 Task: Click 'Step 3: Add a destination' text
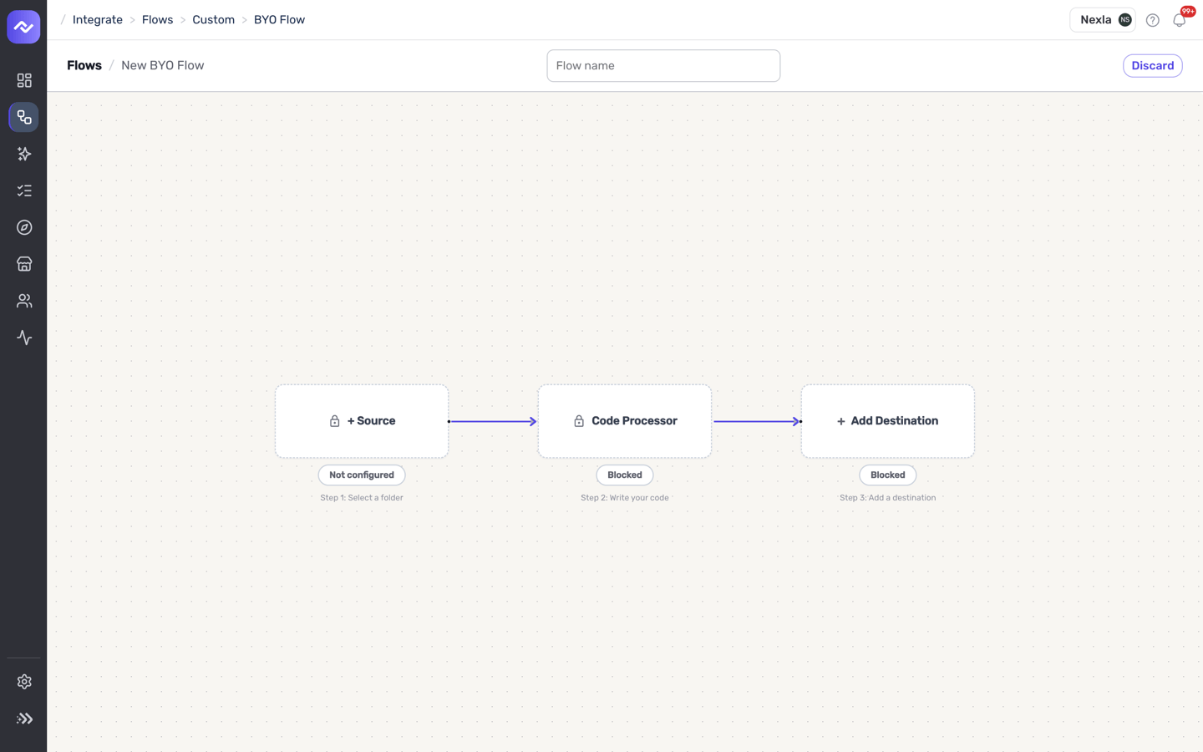888,498
